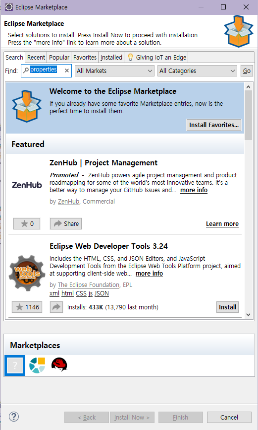Click the Eclipse Web Developer Tools 3.24 title
This screenshot has width=258, height=430.
(108, 246)
